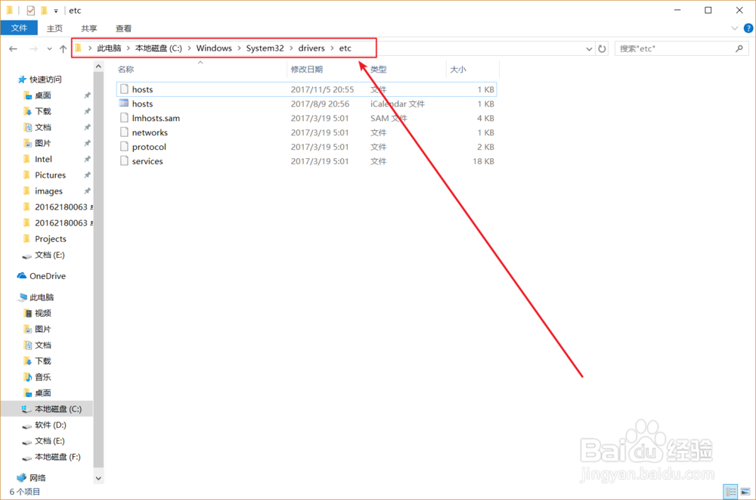Refresh the etc folder view
This screenshot has height=500, width=756.
click(x=602, y=48)
